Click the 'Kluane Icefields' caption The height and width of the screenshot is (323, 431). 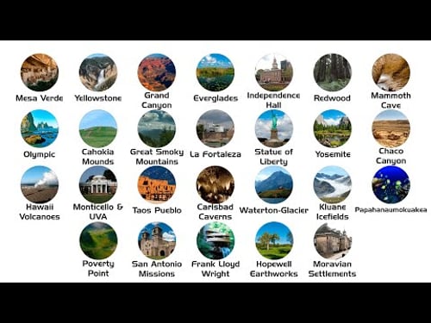point(333,212)
